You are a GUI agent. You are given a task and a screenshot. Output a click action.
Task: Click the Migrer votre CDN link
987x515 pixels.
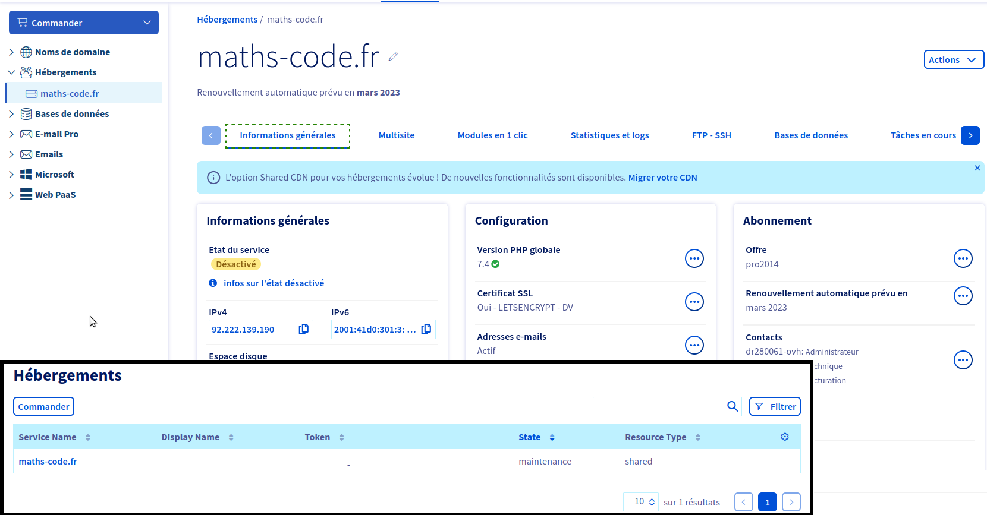(662, 178)
